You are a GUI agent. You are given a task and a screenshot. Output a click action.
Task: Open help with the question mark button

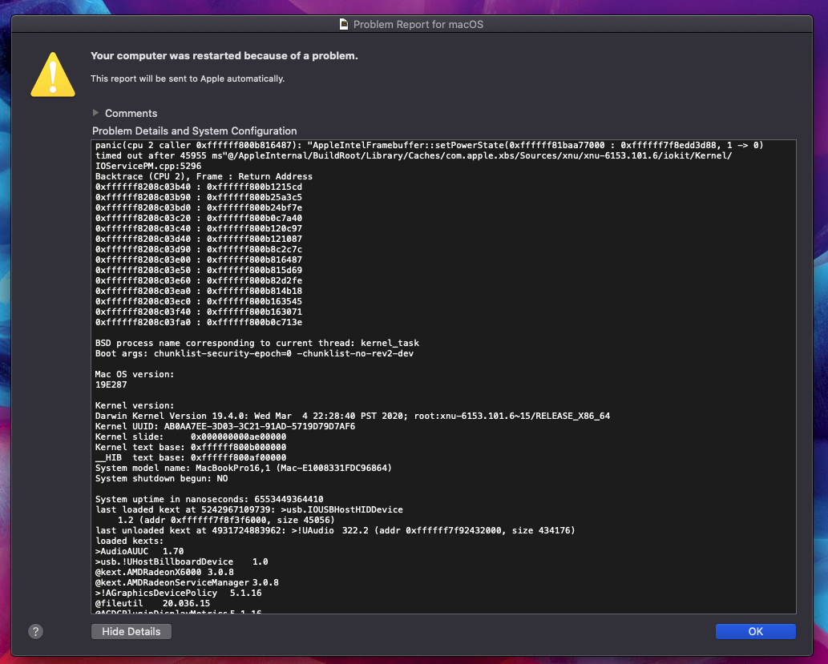coord(35,631)
